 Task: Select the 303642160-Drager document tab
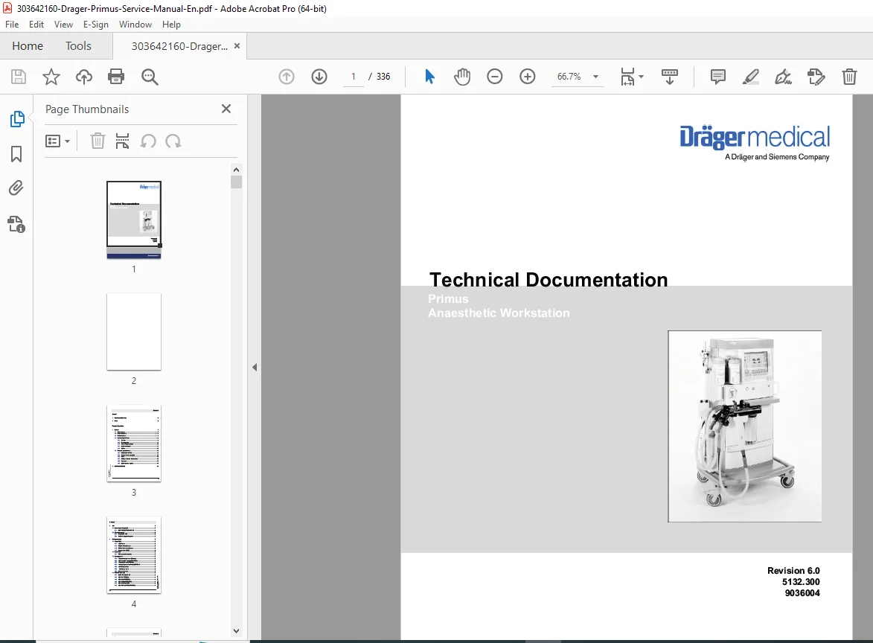[x=179, y=46]
